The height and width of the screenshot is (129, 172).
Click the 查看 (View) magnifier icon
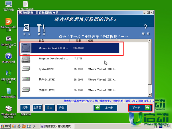point(26,29)
